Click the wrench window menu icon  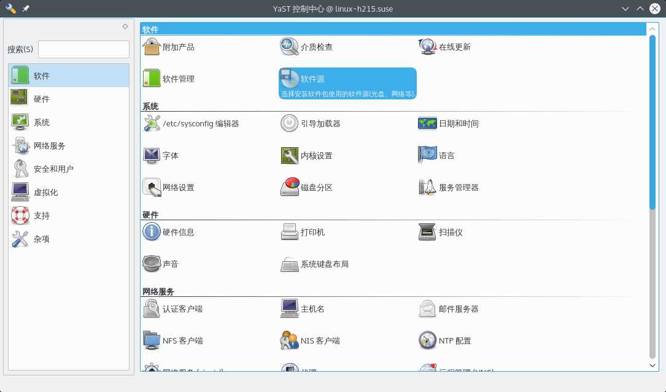click(10, 9)
